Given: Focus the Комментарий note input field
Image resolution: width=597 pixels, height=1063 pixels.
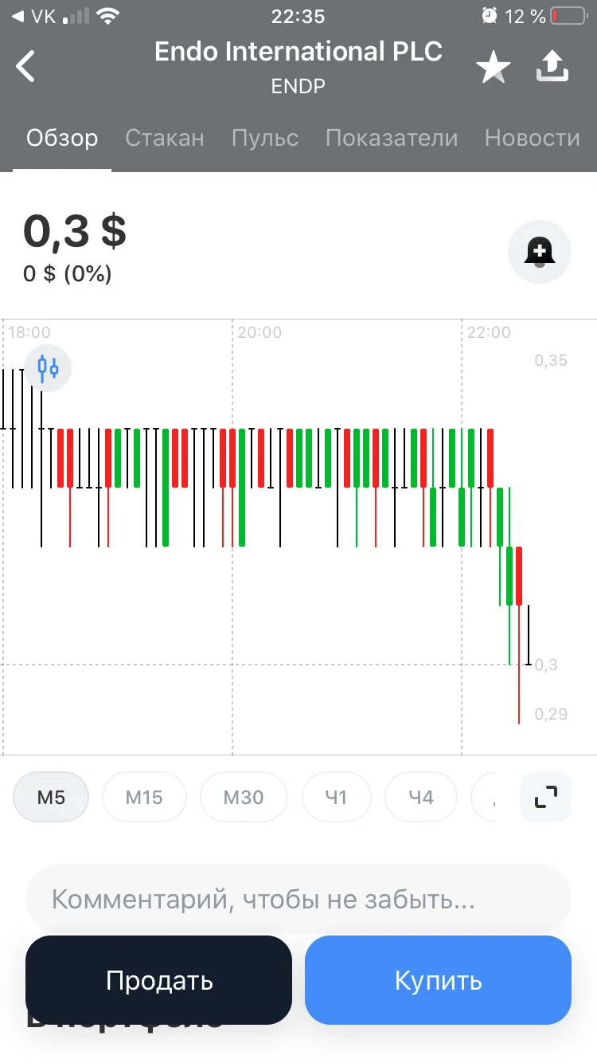Looking at the screenshot, I should [298, 900].
